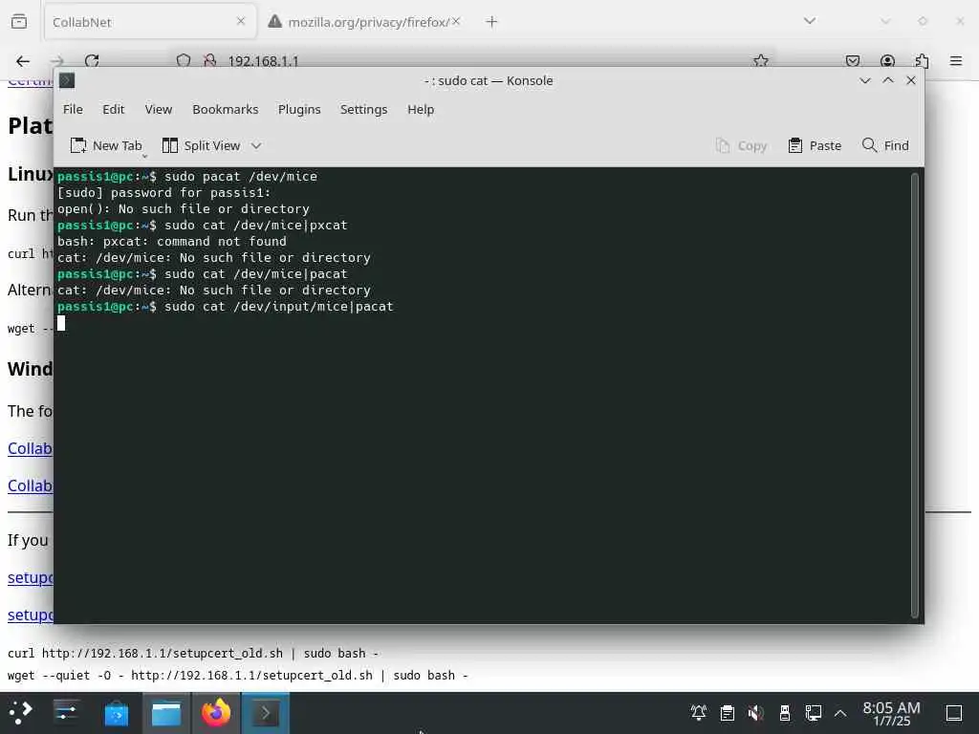
Task: Expand hidden system tray icons
Action: point(840,713)
